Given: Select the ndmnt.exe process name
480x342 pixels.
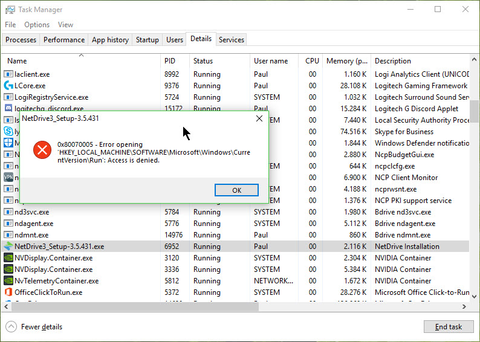Looking at the screenshot, I should tap(31, 234).
